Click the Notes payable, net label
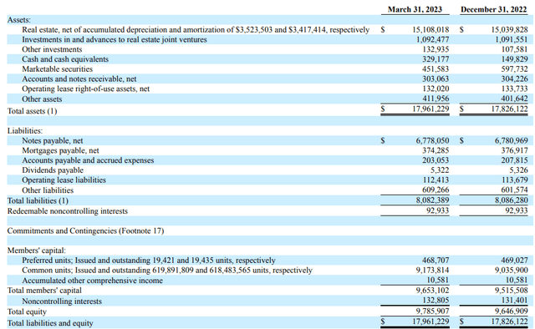 pyautogui.click(x=53, y=141)
